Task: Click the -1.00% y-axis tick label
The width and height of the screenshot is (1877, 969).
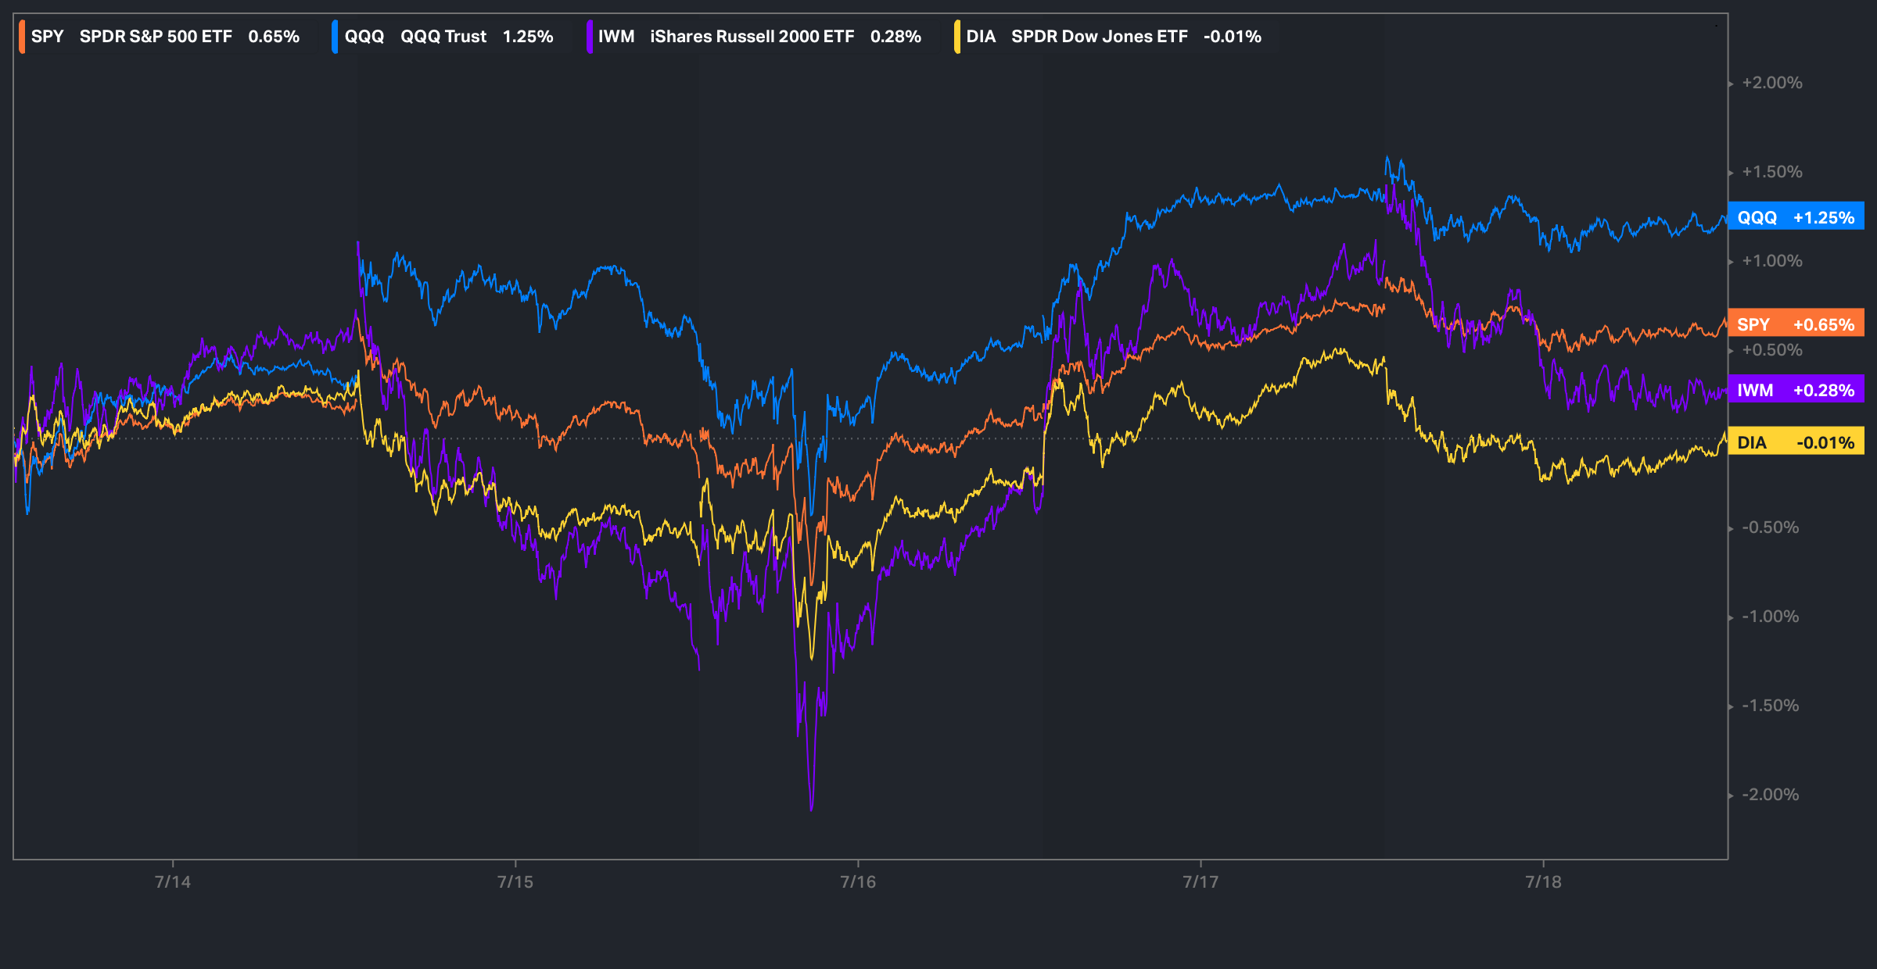Action: coord(1770,617)
